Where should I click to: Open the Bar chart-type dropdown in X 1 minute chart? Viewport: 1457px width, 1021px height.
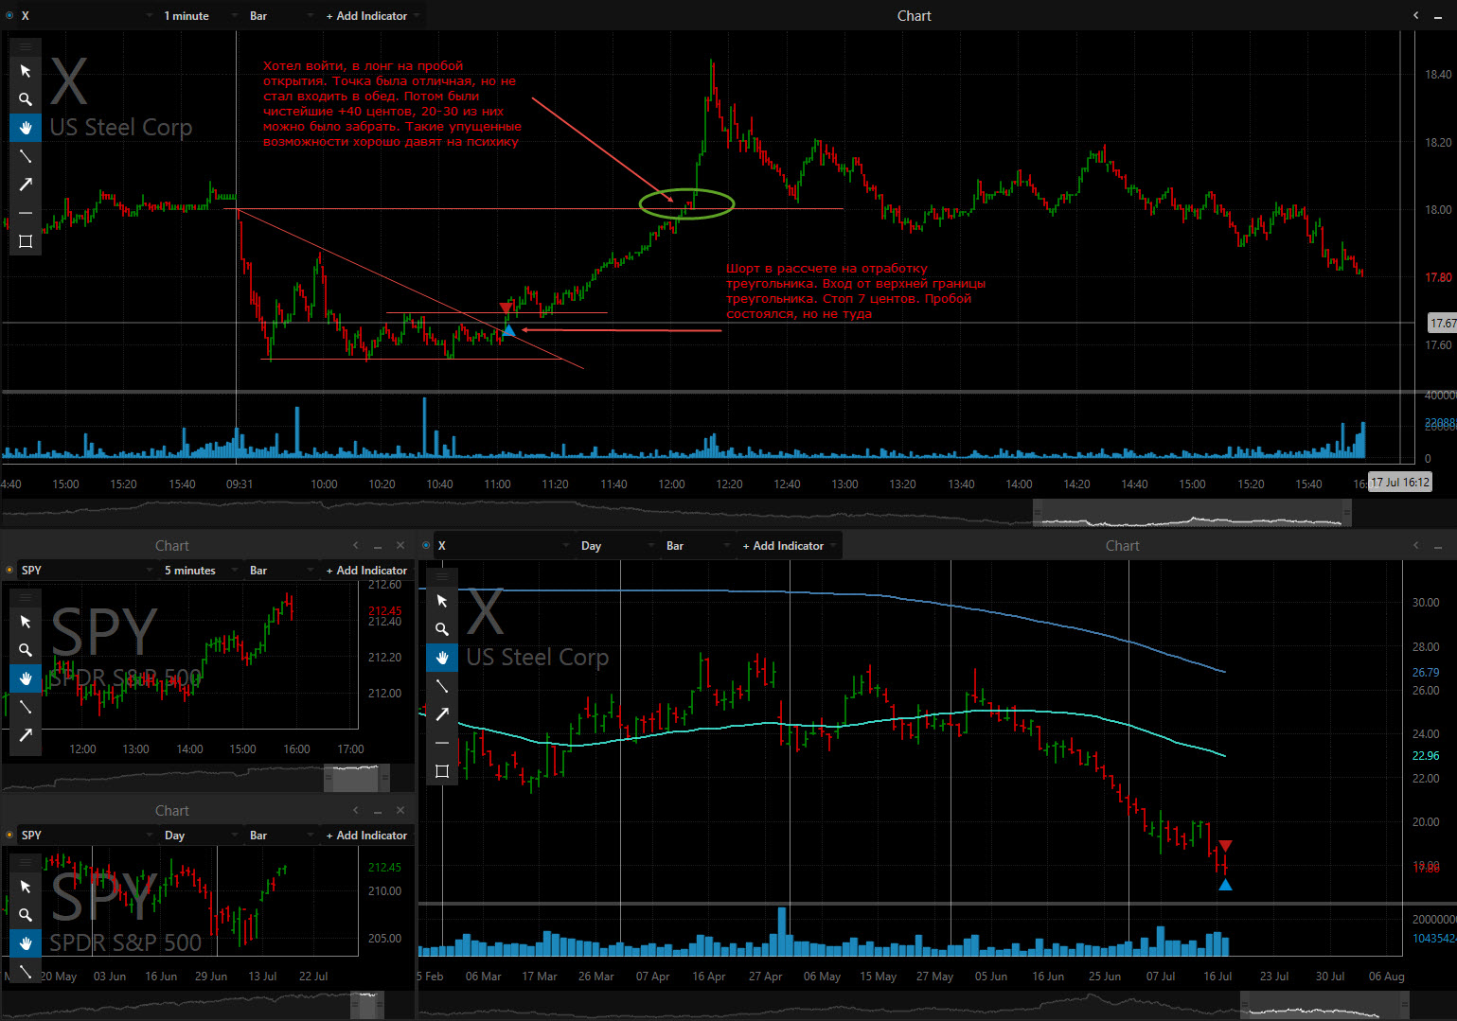click(x=280, y=16)
